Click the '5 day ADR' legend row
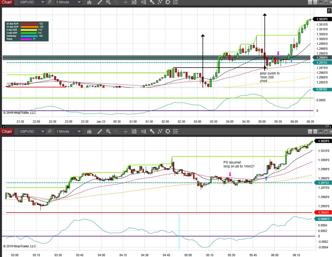Image resolution: width=332 pixels, height=257 pixels. pos(25,30)
